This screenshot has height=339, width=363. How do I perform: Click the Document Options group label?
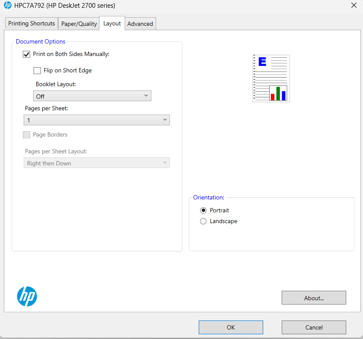click(x=40, y=41)
